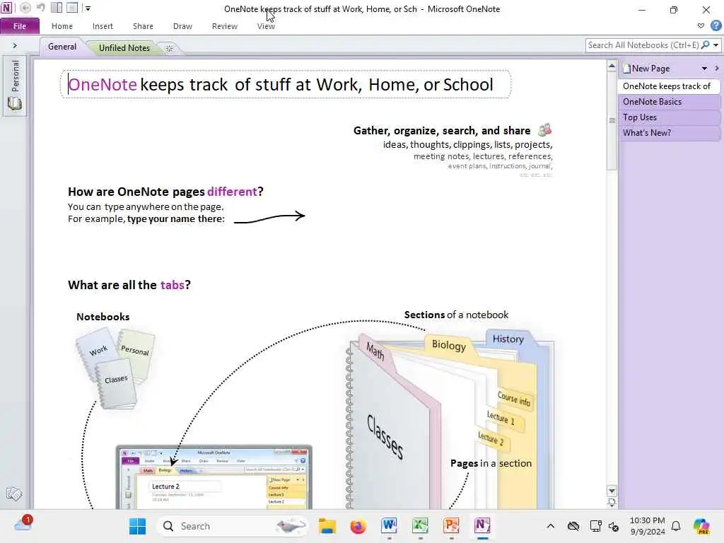Open Customize Quick Access Toolbar dropdown

point(88,8)
